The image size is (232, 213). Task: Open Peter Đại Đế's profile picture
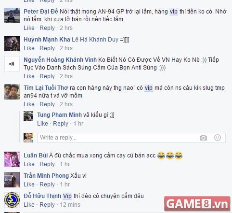(x=12, y=15)
